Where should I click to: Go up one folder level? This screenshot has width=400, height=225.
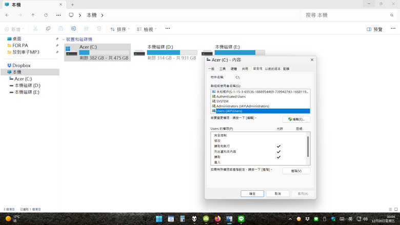click(x=33, y=15)
